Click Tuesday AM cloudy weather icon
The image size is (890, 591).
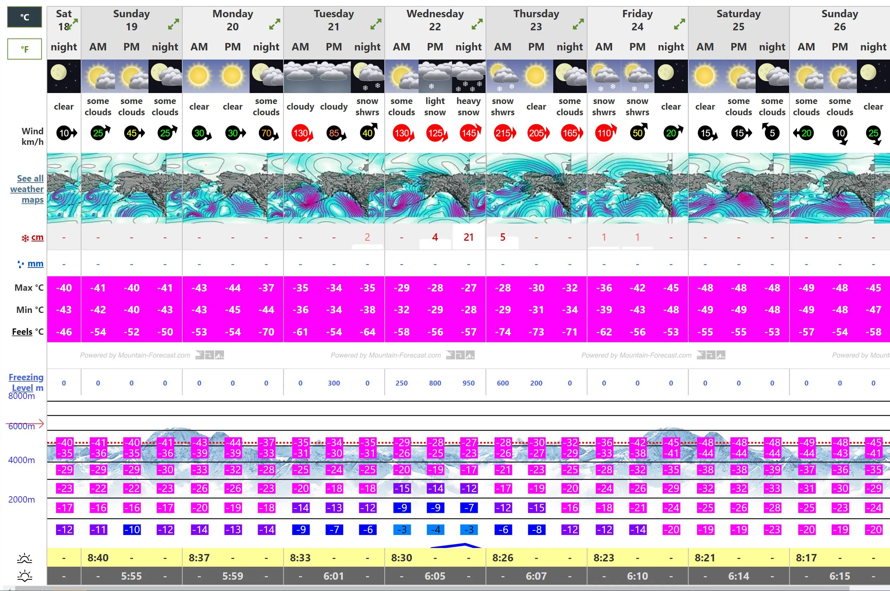coord(300,76)
